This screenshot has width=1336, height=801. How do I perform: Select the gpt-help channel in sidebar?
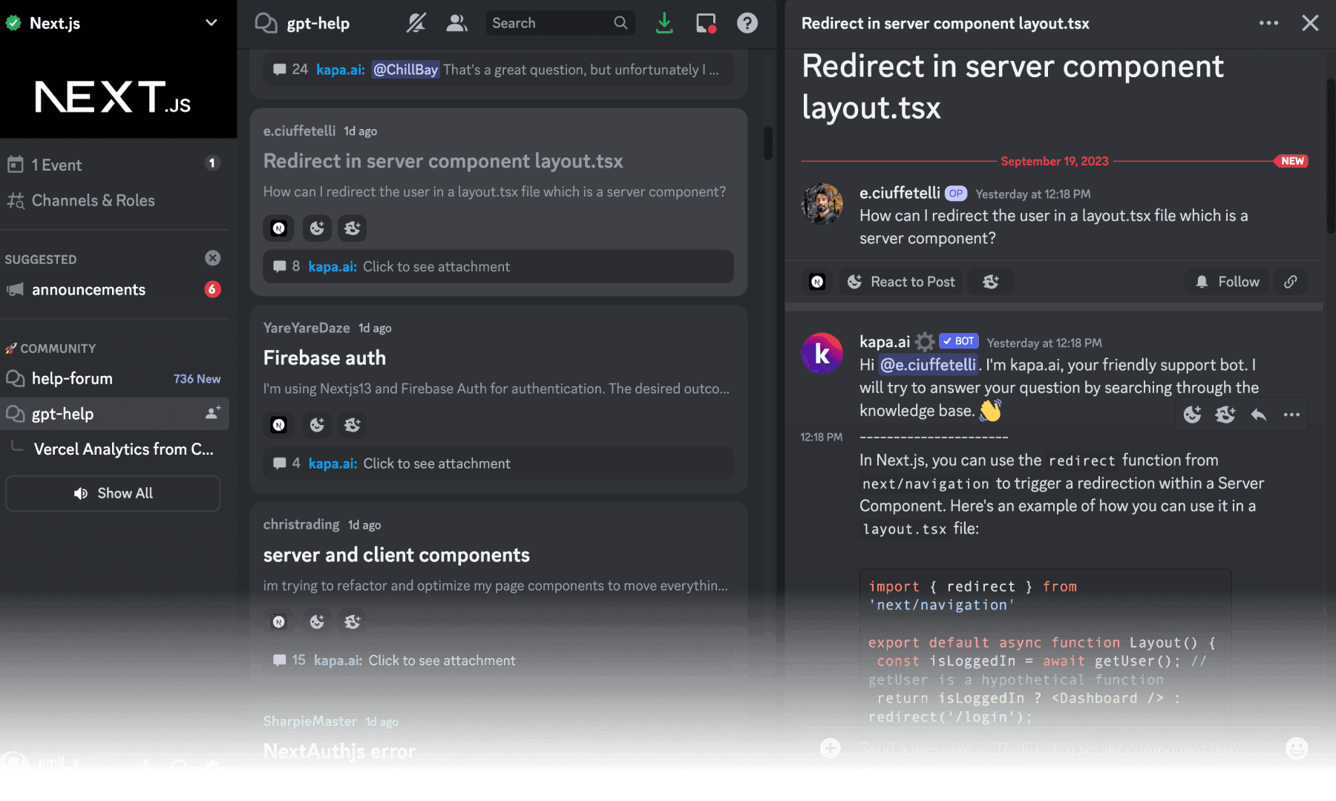[115, 414]
